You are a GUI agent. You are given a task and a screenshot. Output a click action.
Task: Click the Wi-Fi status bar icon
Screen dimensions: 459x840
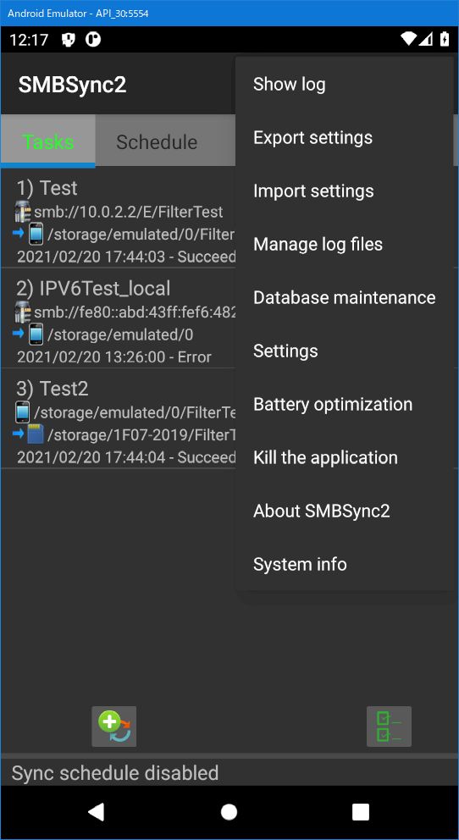(x=409, y=39)
